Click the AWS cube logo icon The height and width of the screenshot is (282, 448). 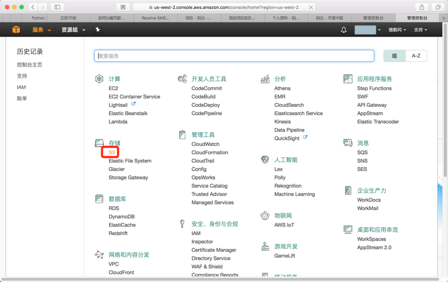pyautogui.click(x=16, y=30)
